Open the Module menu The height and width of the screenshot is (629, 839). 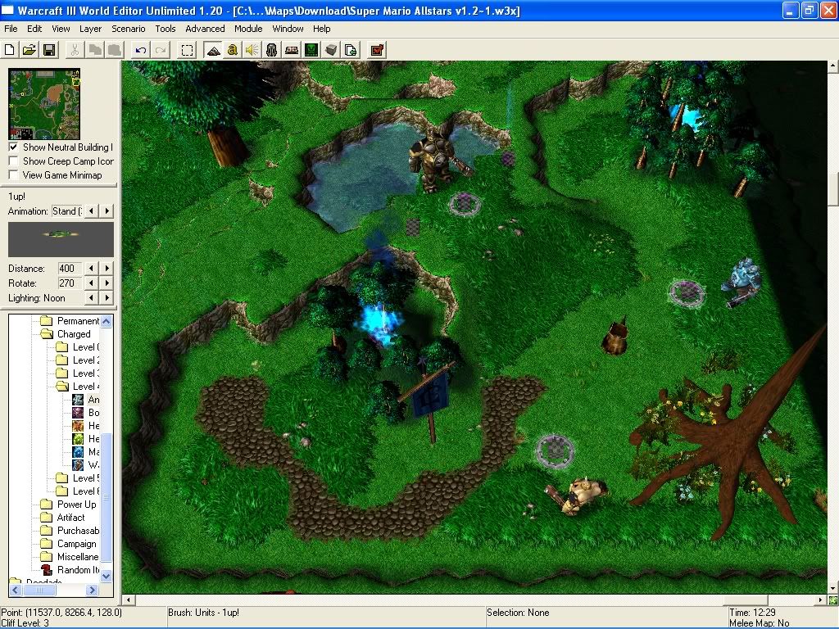248,29
